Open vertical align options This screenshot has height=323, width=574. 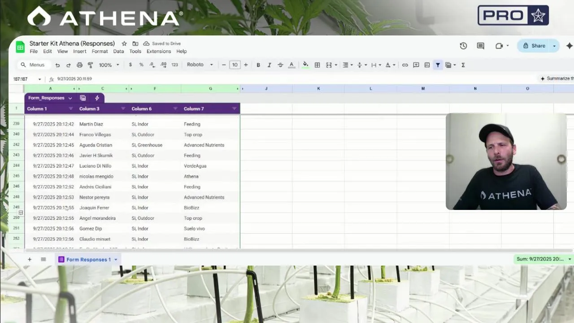[361, 65]
